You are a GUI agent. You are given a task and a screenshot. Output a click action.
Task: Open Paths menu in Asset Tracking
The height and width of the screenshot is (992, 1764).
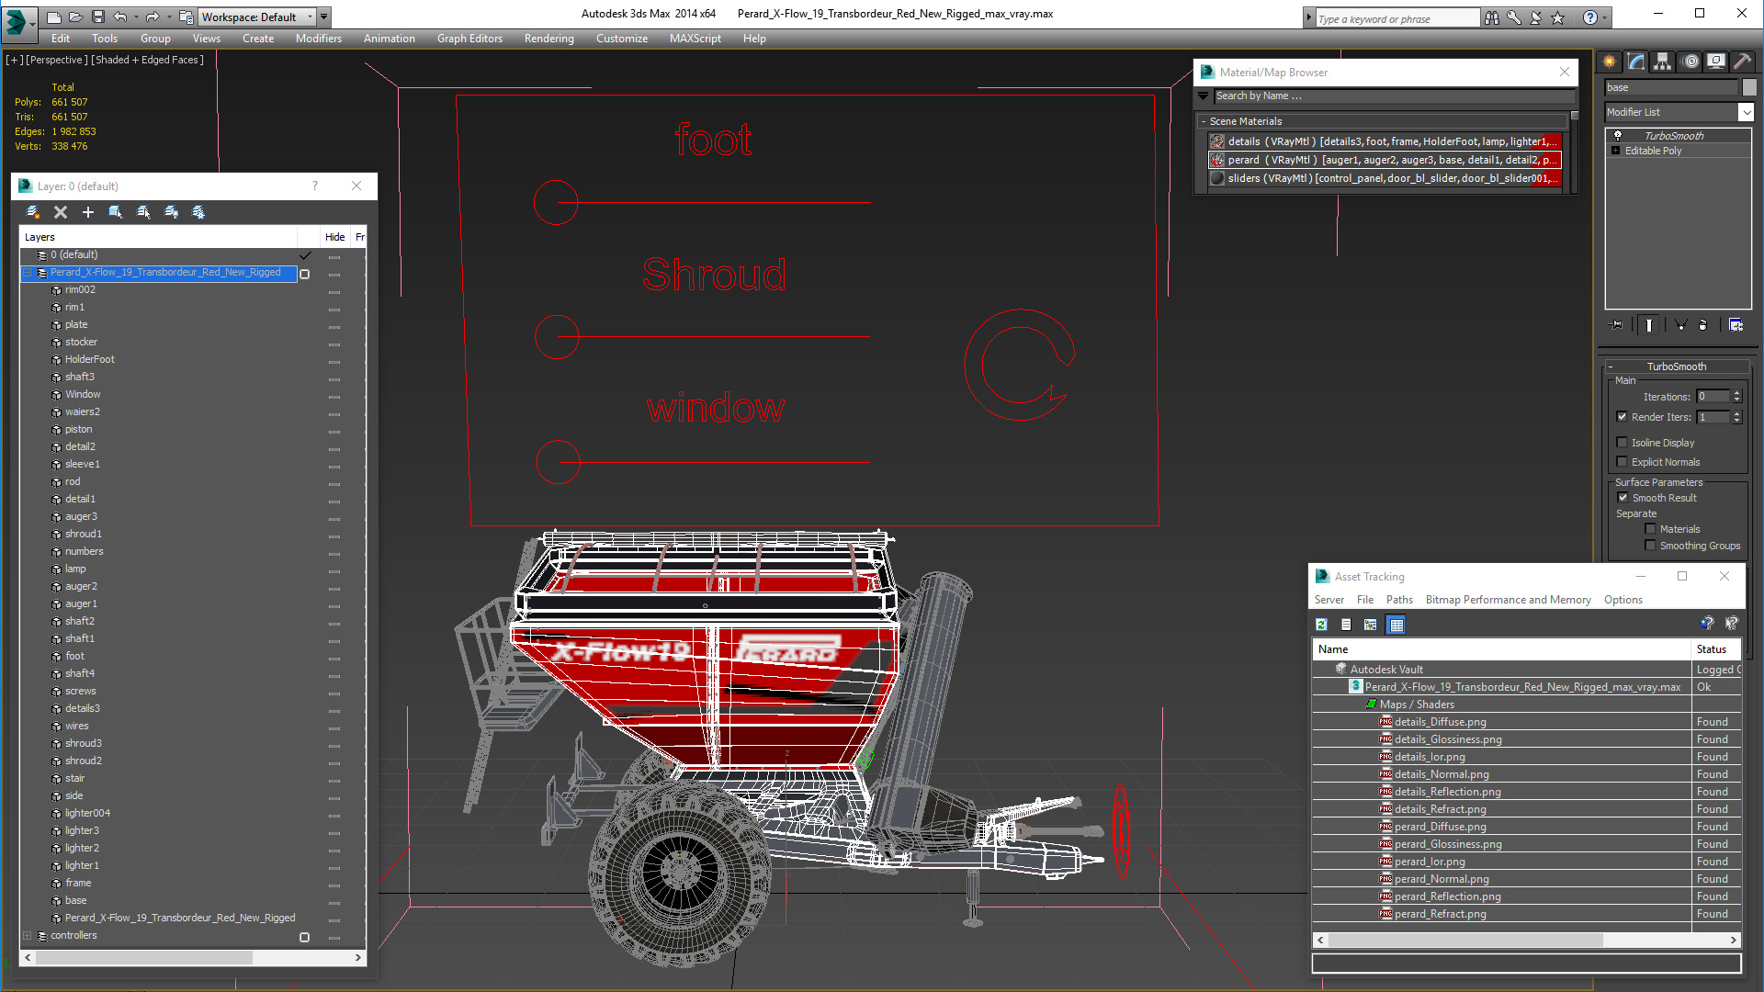(1399, 600)
